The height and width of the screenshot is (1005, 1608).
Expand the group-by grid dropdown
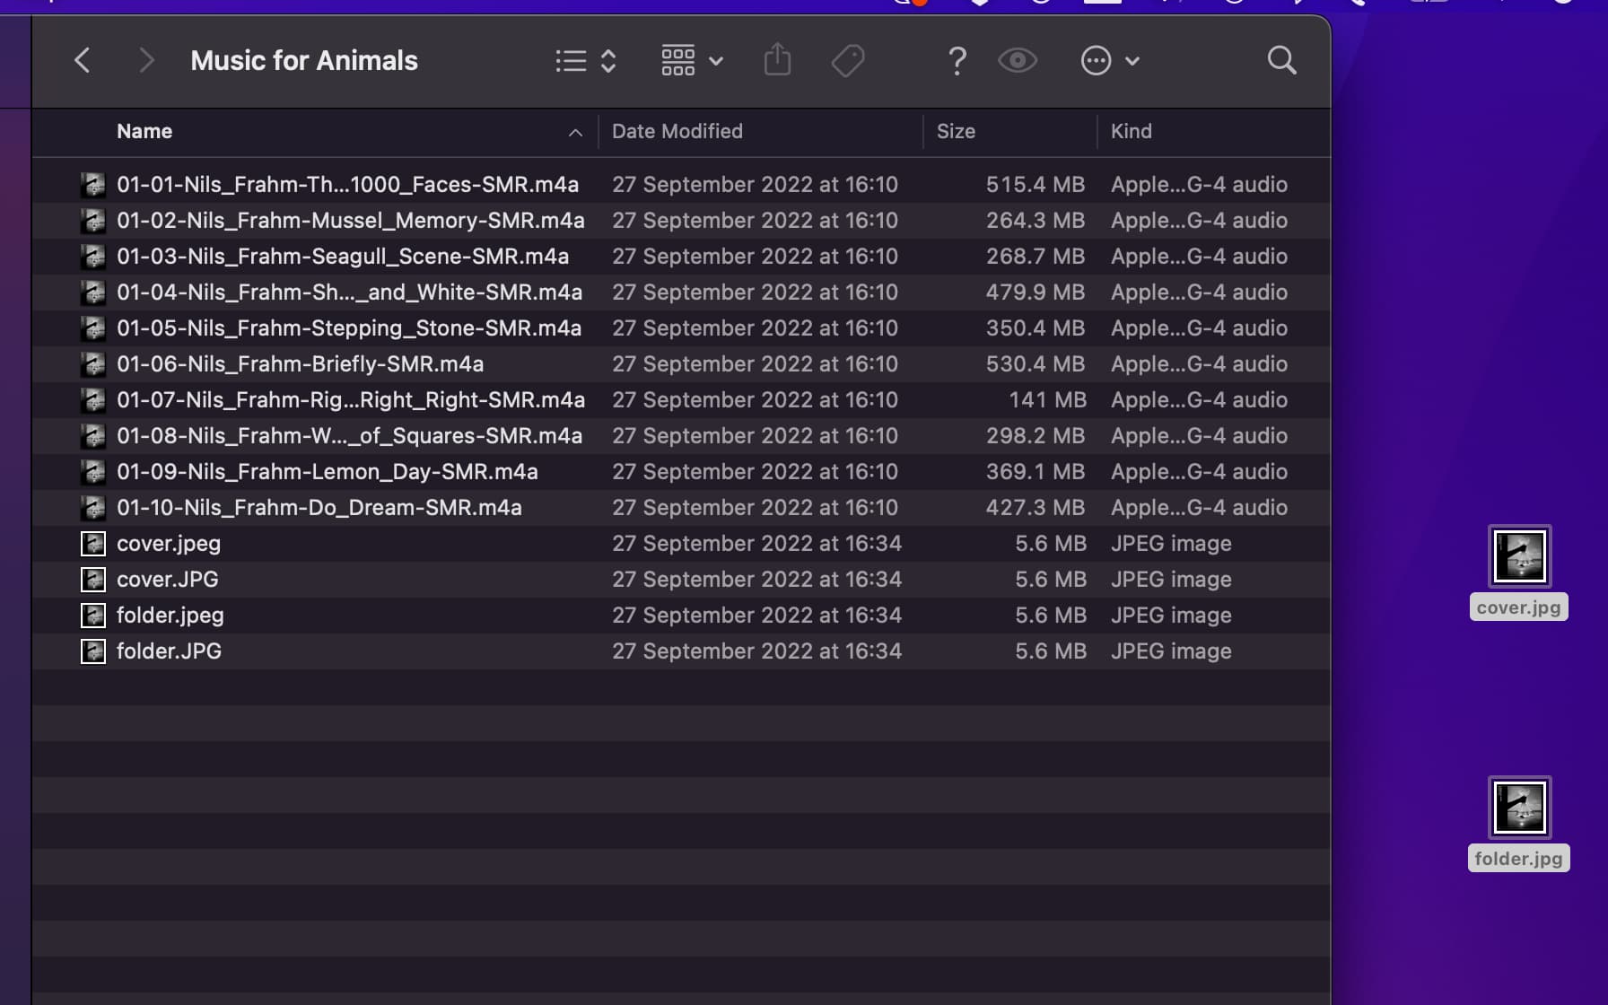[x=692, y=61]
